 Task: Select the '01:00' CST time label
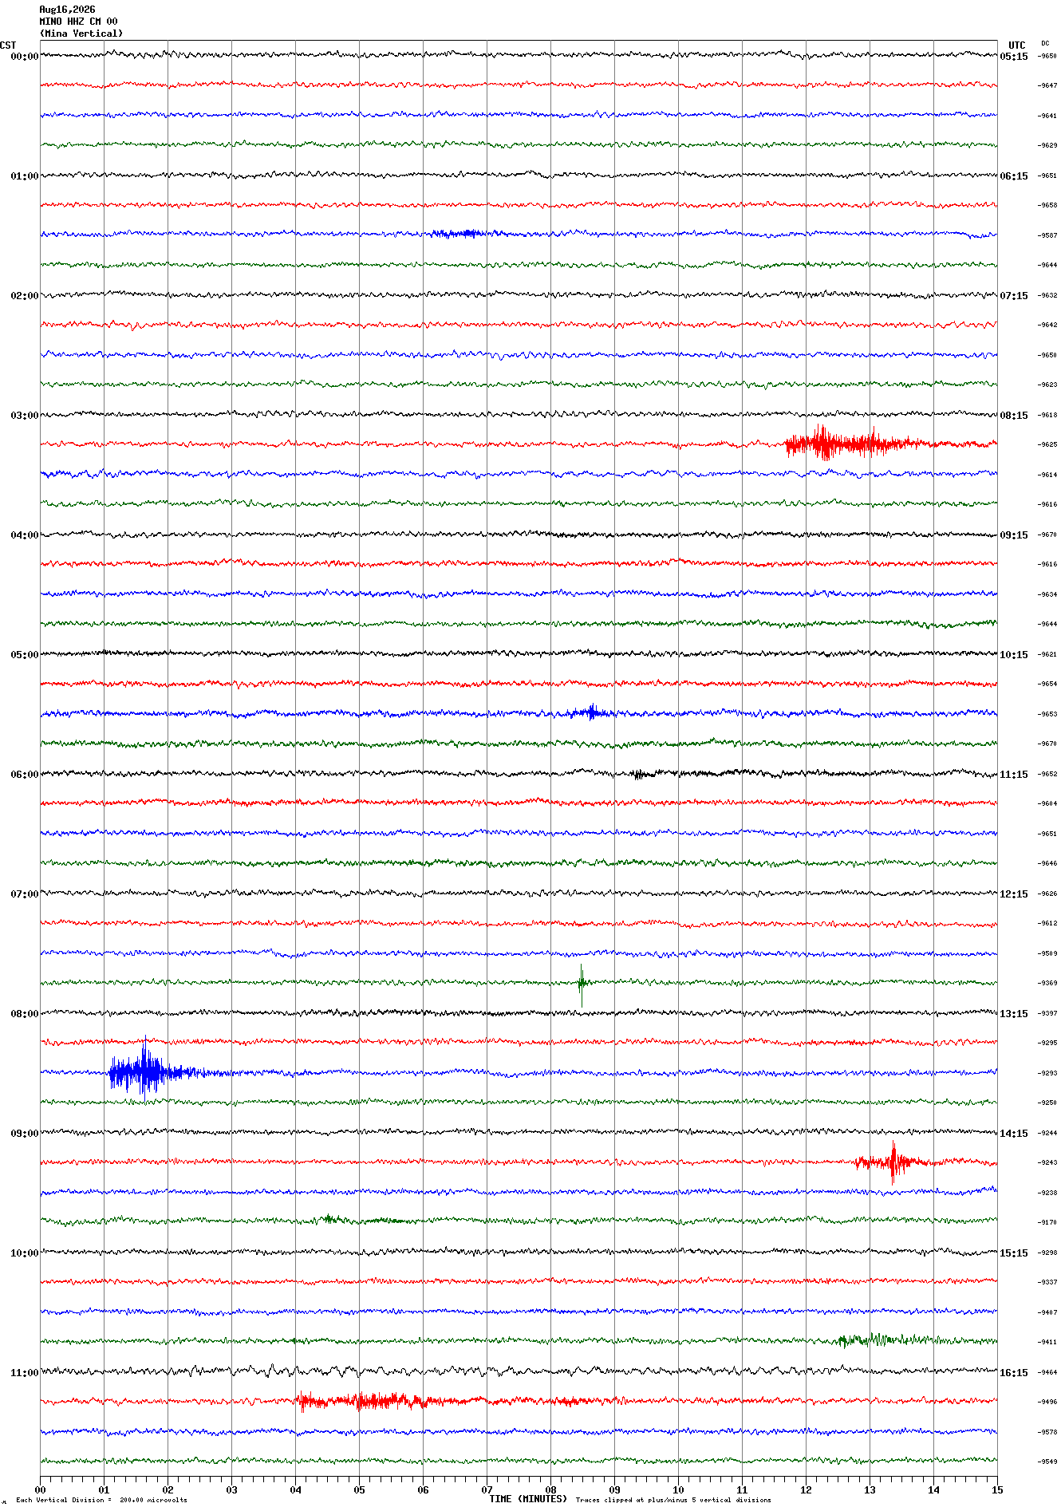25,176
